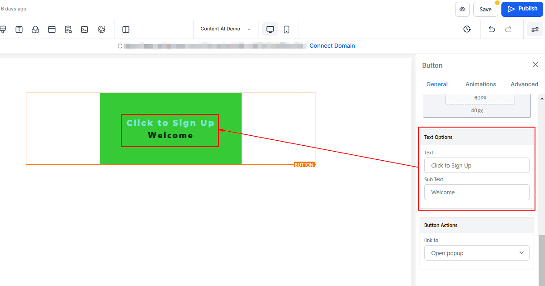
Task: Click the Sub Text field containing Welcome
Action: (476, 192)
